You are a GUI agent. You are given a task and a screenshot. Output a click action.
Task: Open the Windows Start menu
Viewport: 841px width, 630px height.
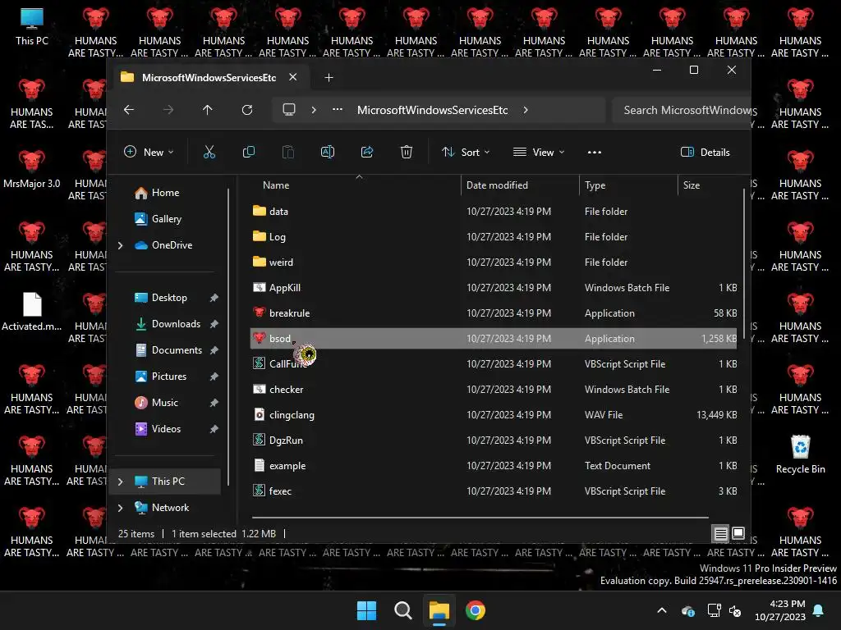click(x=367, y=610)
